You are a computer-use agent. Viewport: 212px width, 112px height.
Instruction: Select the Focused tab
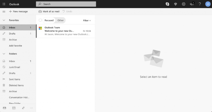[x=49, y=20]
